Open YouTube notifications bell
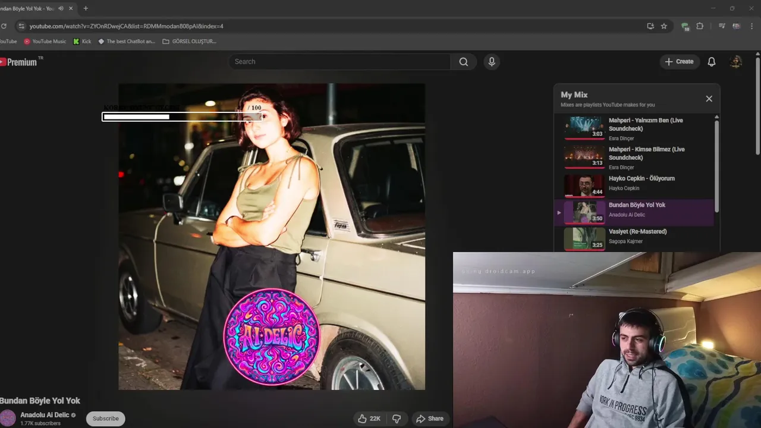Screen dimensions: 761x428 point(711,61)
